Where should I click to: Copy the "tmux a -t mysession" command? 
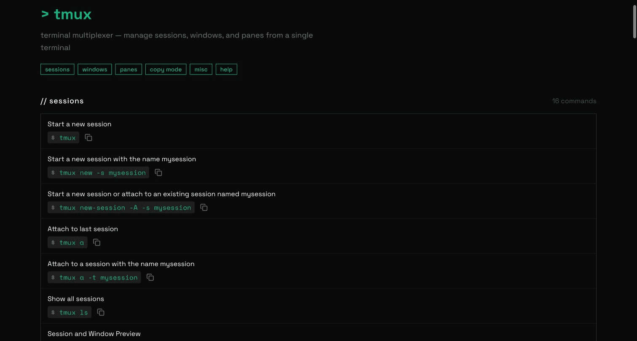click(150, 277)
